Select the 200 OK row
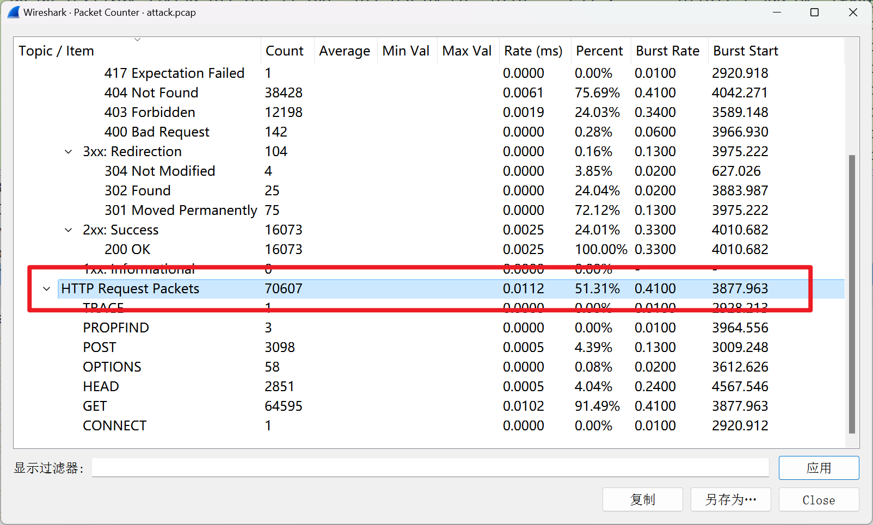The image size is (873, 525). 429,250
